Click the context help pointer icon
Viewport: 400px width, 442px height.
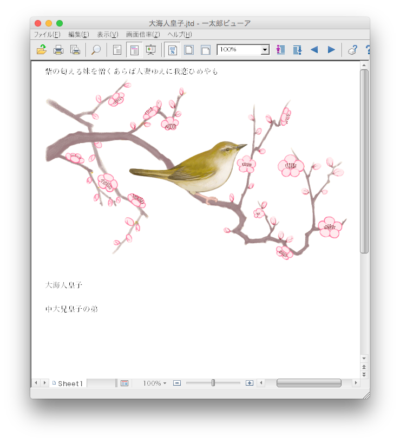coord(352,50)
